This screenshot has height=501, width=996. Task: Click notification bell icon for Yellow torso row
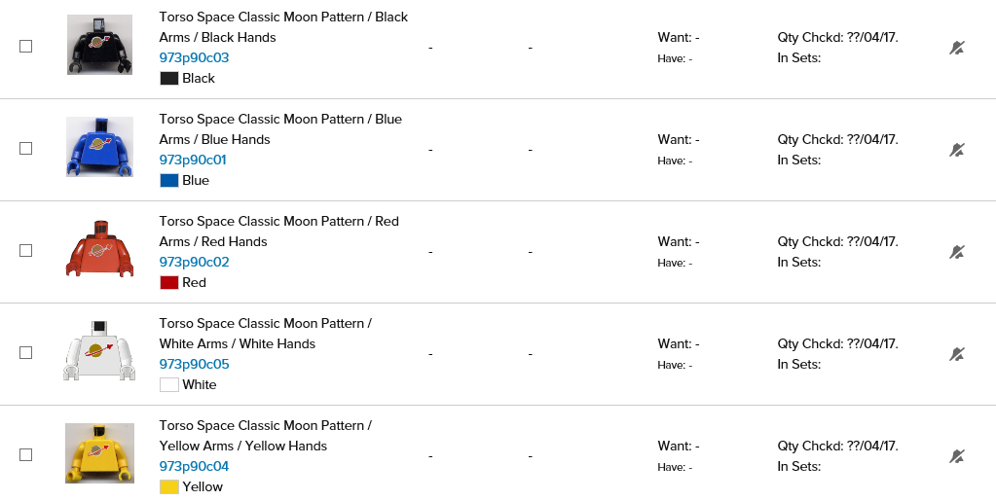point(957,456)
